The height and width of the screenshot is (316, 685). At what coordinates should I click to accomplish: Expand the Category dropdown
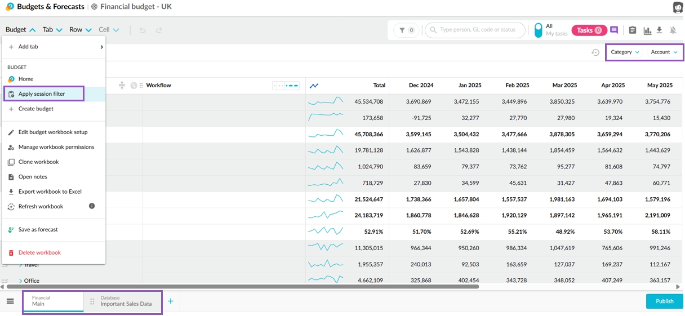625,52
